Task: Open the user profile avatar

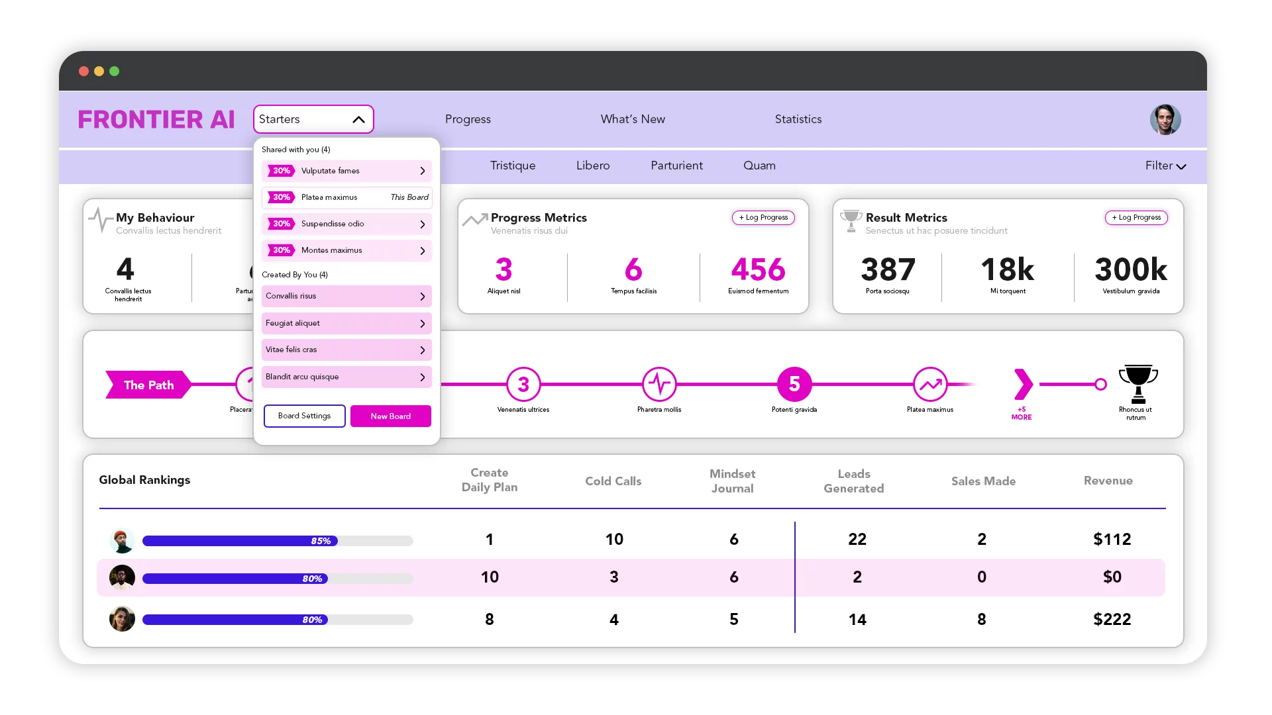Action: [x=1165, y=120]
